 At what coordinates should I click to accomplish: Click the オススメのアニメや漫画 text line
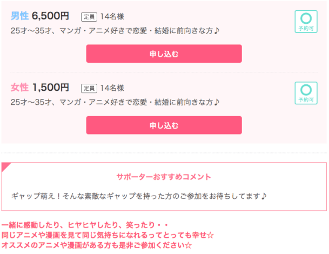97,245
